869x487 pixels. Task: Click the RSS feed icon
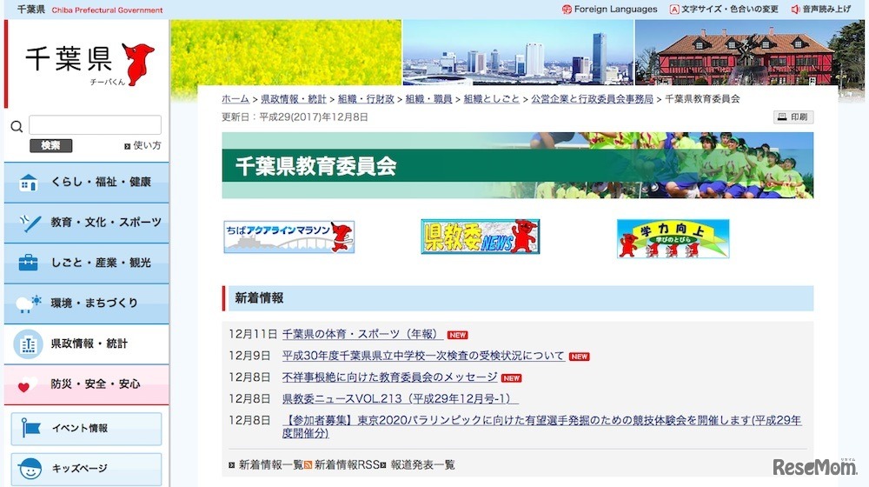tap(308, 464)
